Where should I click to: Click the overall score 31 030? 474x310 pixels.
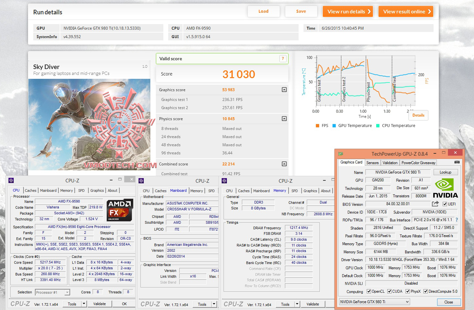click(239, 74)
